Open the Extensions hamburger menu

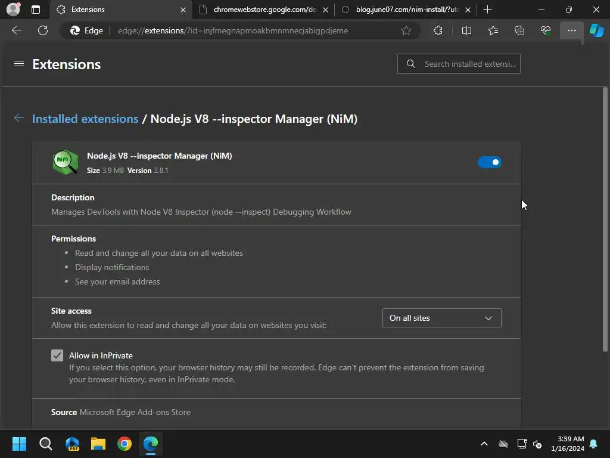point(19,64)
